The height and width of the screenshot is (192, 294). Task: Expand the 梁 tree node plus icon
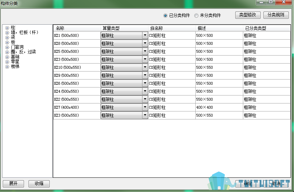click(x=7, y=37)
